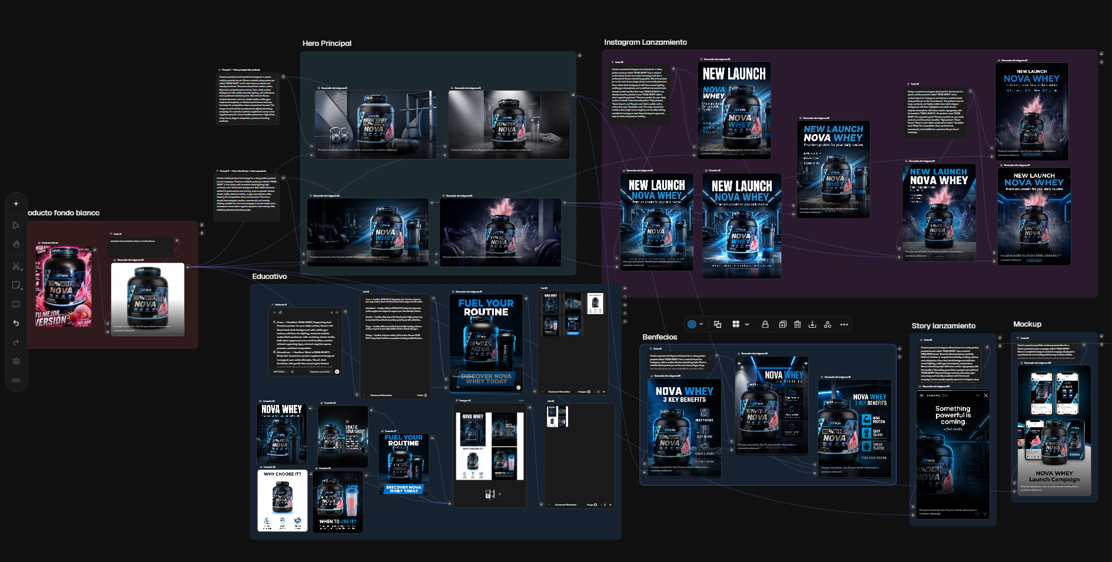This screenshot has height=562, width=1112.
Task: Select the Benfecios group title
Action: point(659,337)
